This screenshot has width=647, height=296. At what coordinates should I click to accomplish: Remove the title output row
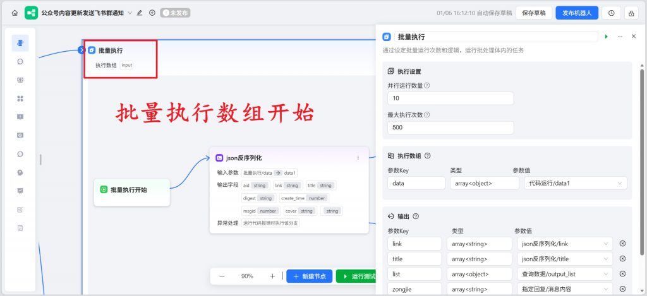coord(622,259)
